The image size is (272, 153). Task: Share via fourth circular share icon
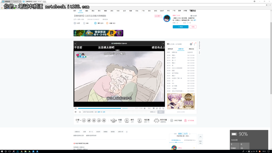[99, 121]
